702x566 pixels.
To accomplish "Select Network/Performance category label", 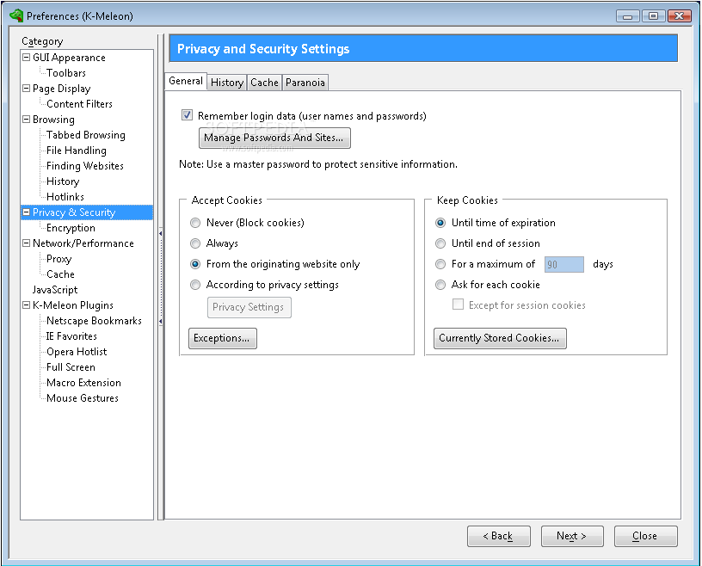I will pyautogui.click(x=83, y=243).
